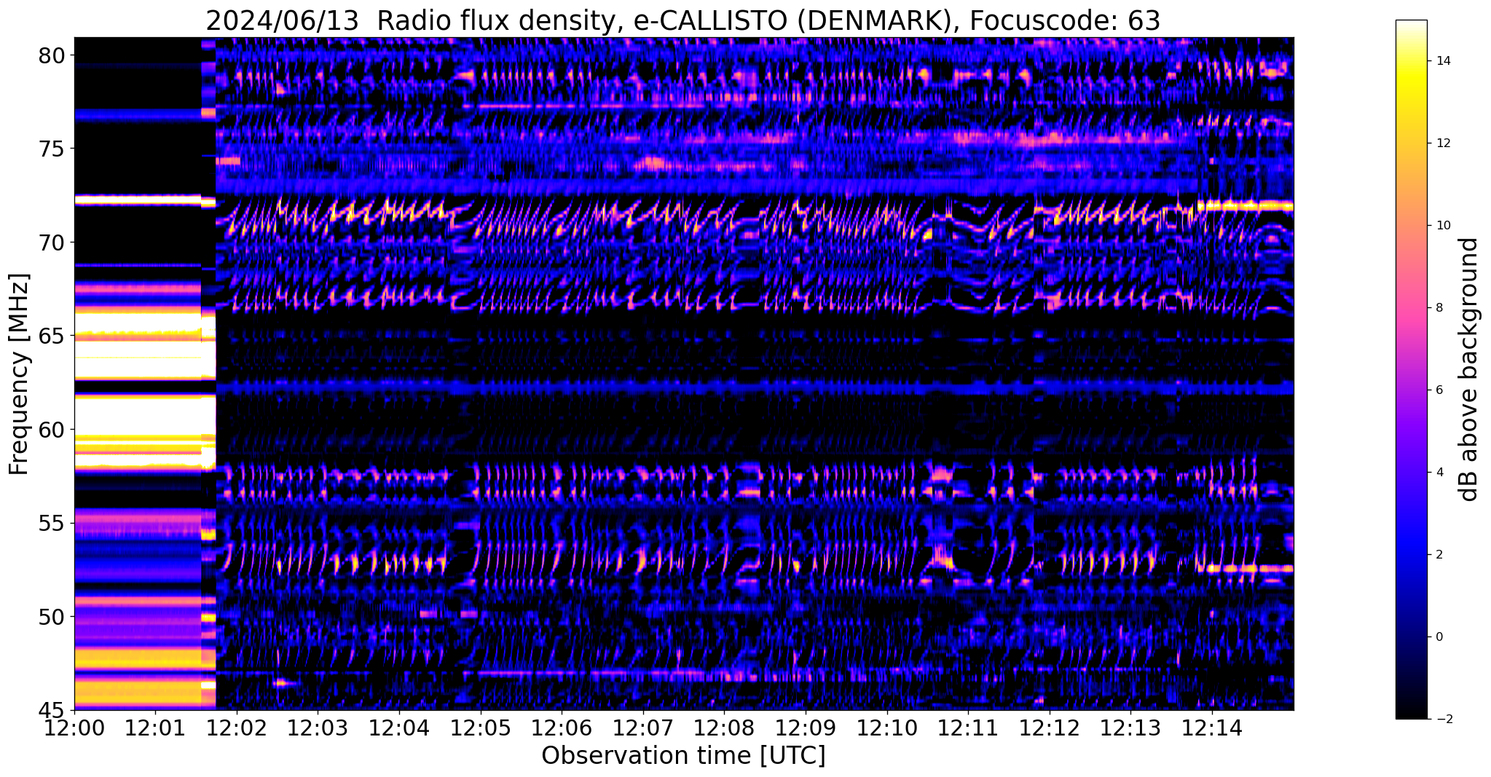Viewport: 1491px width, 777px height.
Task: Click the colorbar tick label 14
Action: point(1443,61)
